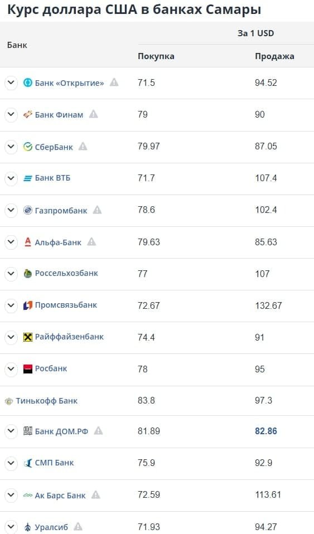Click the warning triangle beside Банк «Открытие»
314x534 pixels.
click(x=114, y=82)
